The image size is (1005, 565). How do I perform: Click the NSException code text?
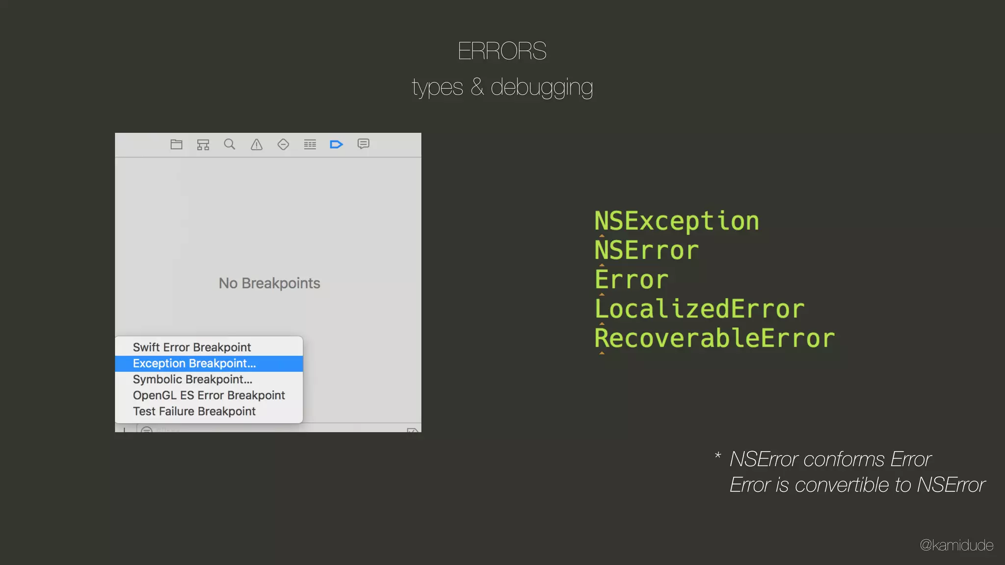pos(676,221)
